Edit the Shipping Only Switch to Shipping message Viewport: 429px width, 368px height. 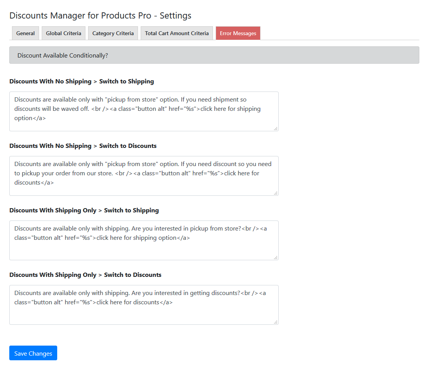(144, 240)
